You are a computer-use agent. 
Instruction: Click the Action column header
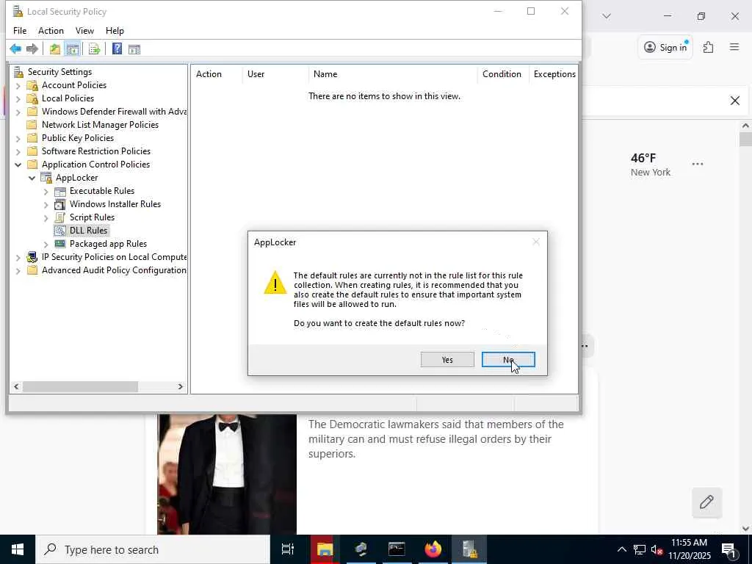click(x=217, y=74)
